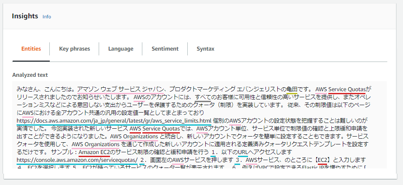Switch to the Key phrases tab
403x185 pixels.
point(75,49)
